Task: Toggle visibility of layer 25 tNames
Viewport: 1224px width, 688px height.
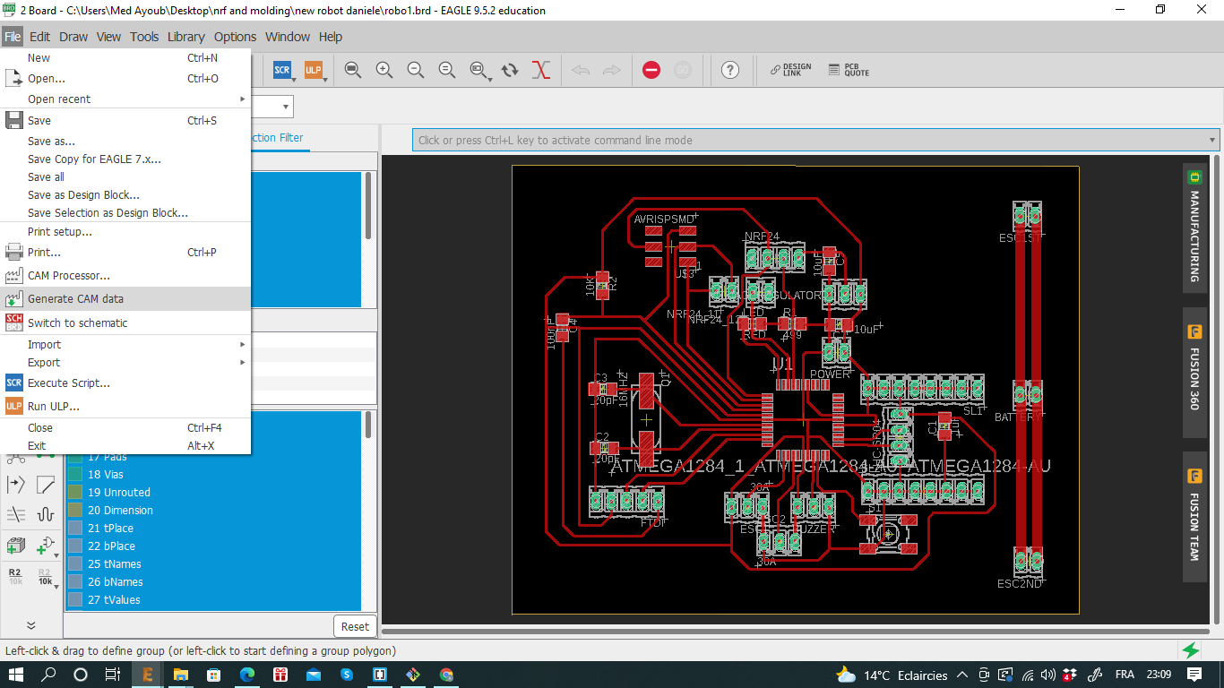Action: pos(75,563)
